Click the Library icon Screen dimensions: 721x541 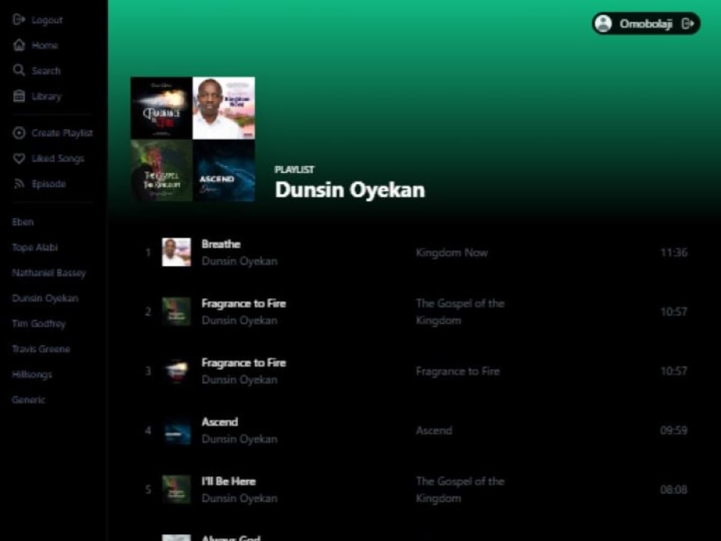19,96
